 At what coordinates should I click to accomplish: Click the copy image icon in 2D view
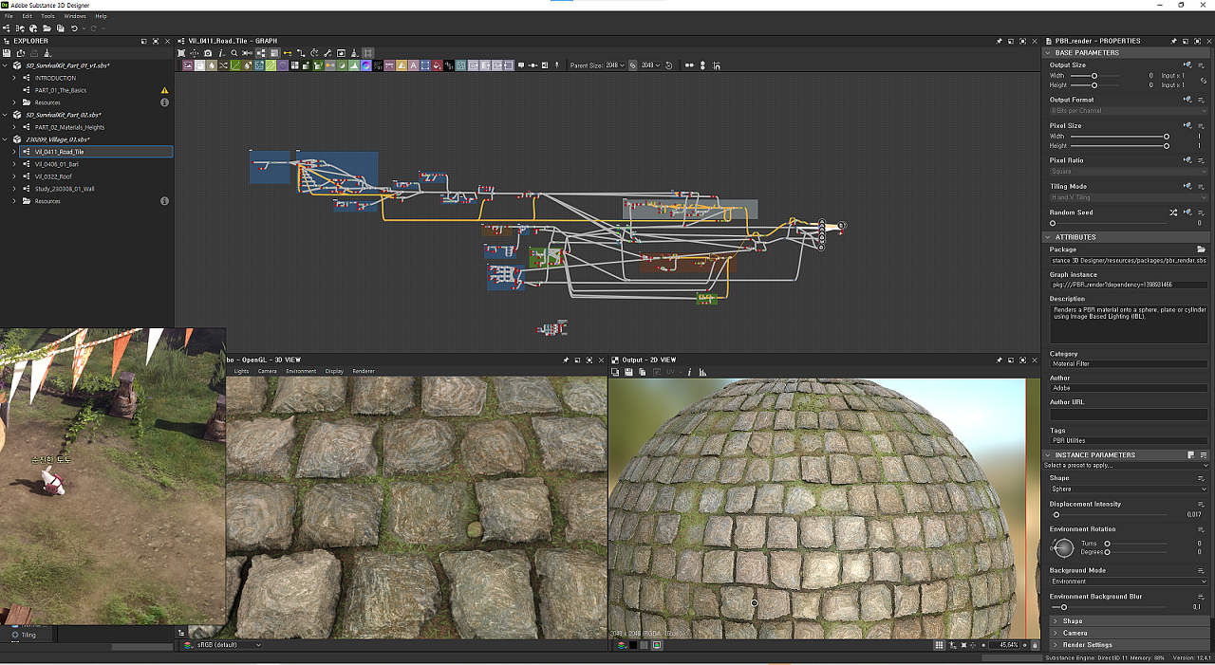click(642, 372)
